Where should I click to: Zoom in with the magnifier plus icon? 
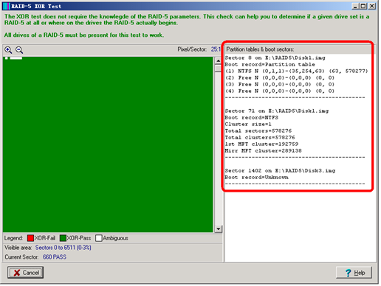8,50
